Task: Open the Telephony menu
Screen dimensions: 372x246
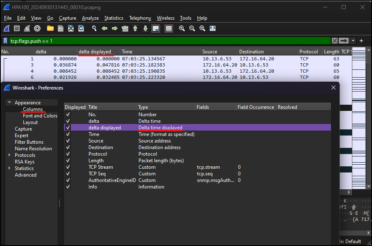Action: click(140, 18)
